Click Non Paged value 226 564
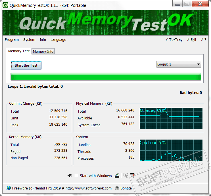 tap(61, 158)
